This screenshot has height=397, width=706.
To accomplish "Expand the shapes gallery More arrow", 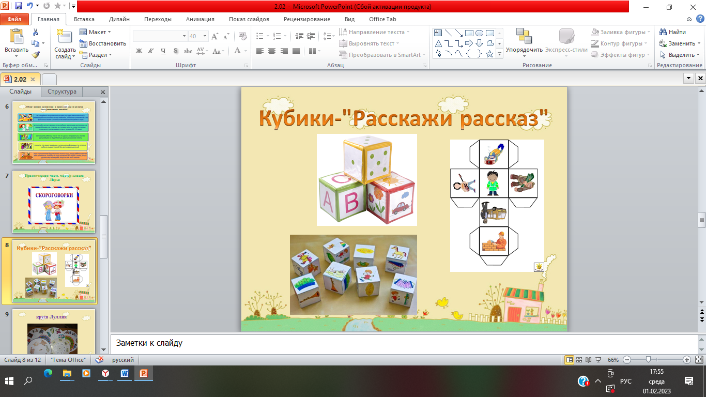I will (500, 54).
